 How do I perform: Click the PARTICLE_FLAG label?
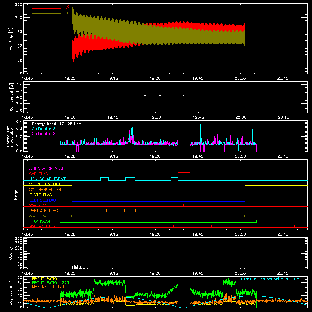click(x=44, y=210)
